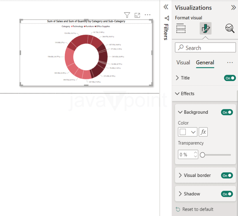Increase transparency with the up stepper arrow
Image resolution: width=238 pixels, height=216 pixels.
pyautogui.click(x=195, y=152)
